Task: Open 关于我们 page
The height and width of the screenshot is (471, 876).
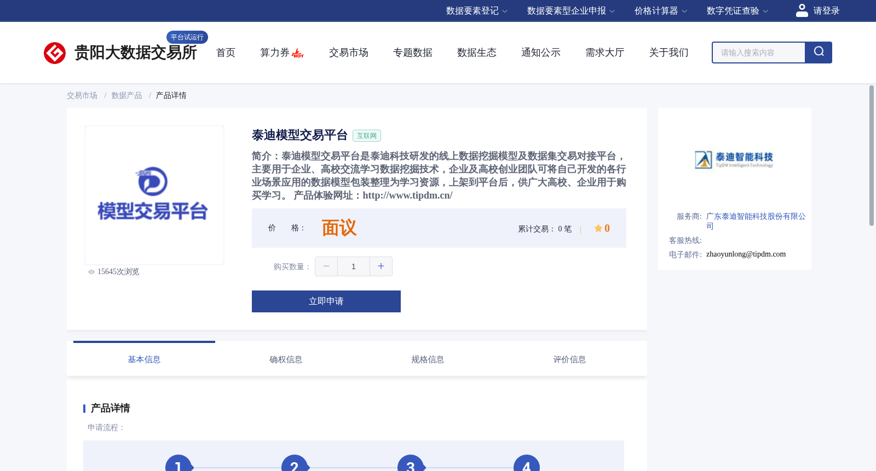Action: click(669, 53)
